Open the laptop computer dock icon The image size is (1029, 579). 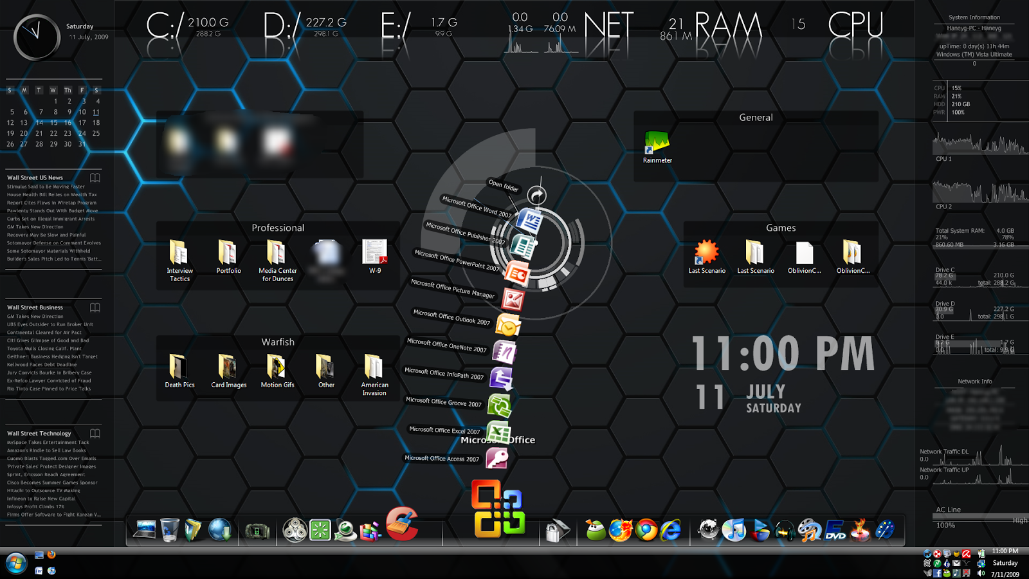[x=145, y=529]
